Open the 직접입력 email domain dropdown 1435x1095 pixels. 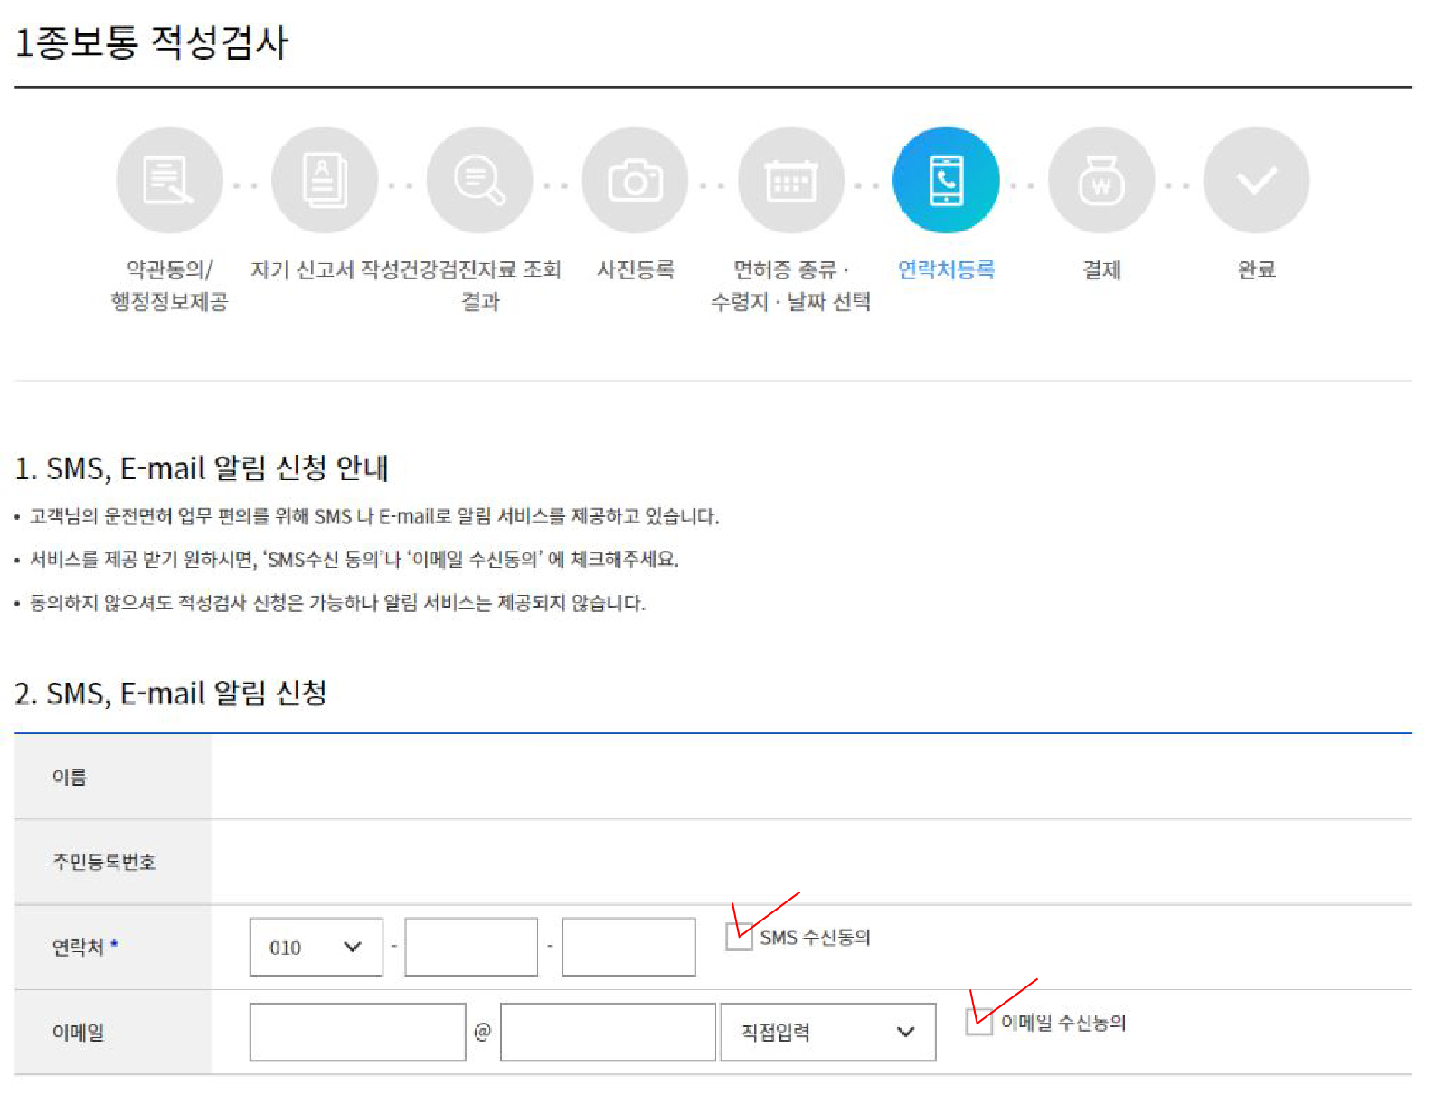coord(827,1032)
